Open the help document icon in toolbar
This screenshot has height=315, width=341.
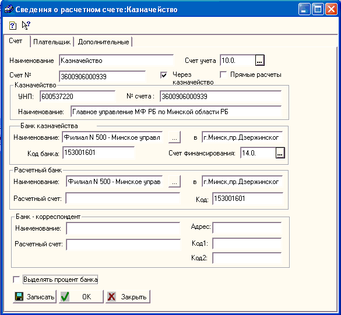pos(13,26)
